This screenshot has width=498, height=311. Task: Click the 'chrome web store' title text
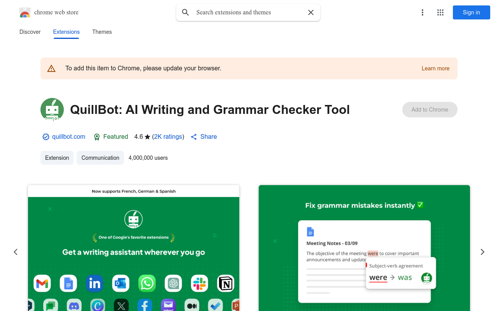56,12
